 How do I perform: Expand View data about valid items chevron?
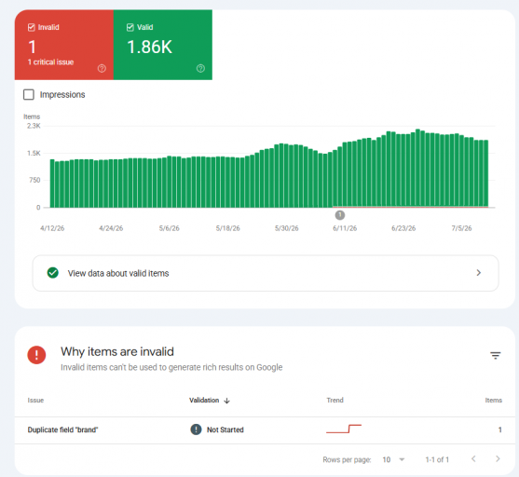click(478, 273)
